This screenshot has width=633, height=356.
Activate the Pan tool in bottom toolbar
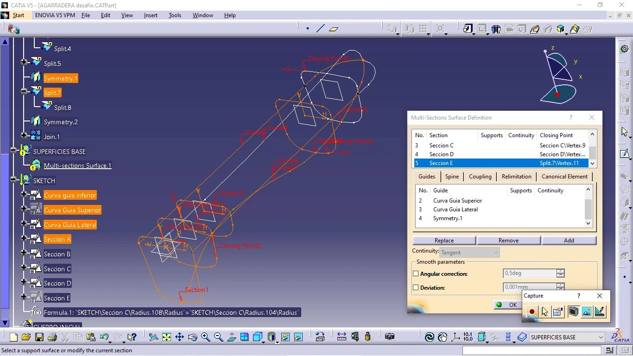coord(180,337)
